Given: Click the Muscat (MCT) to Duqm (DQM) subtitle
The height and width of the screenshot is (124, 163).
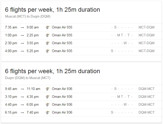Looking at the screenshot, I should click(28, 17).
